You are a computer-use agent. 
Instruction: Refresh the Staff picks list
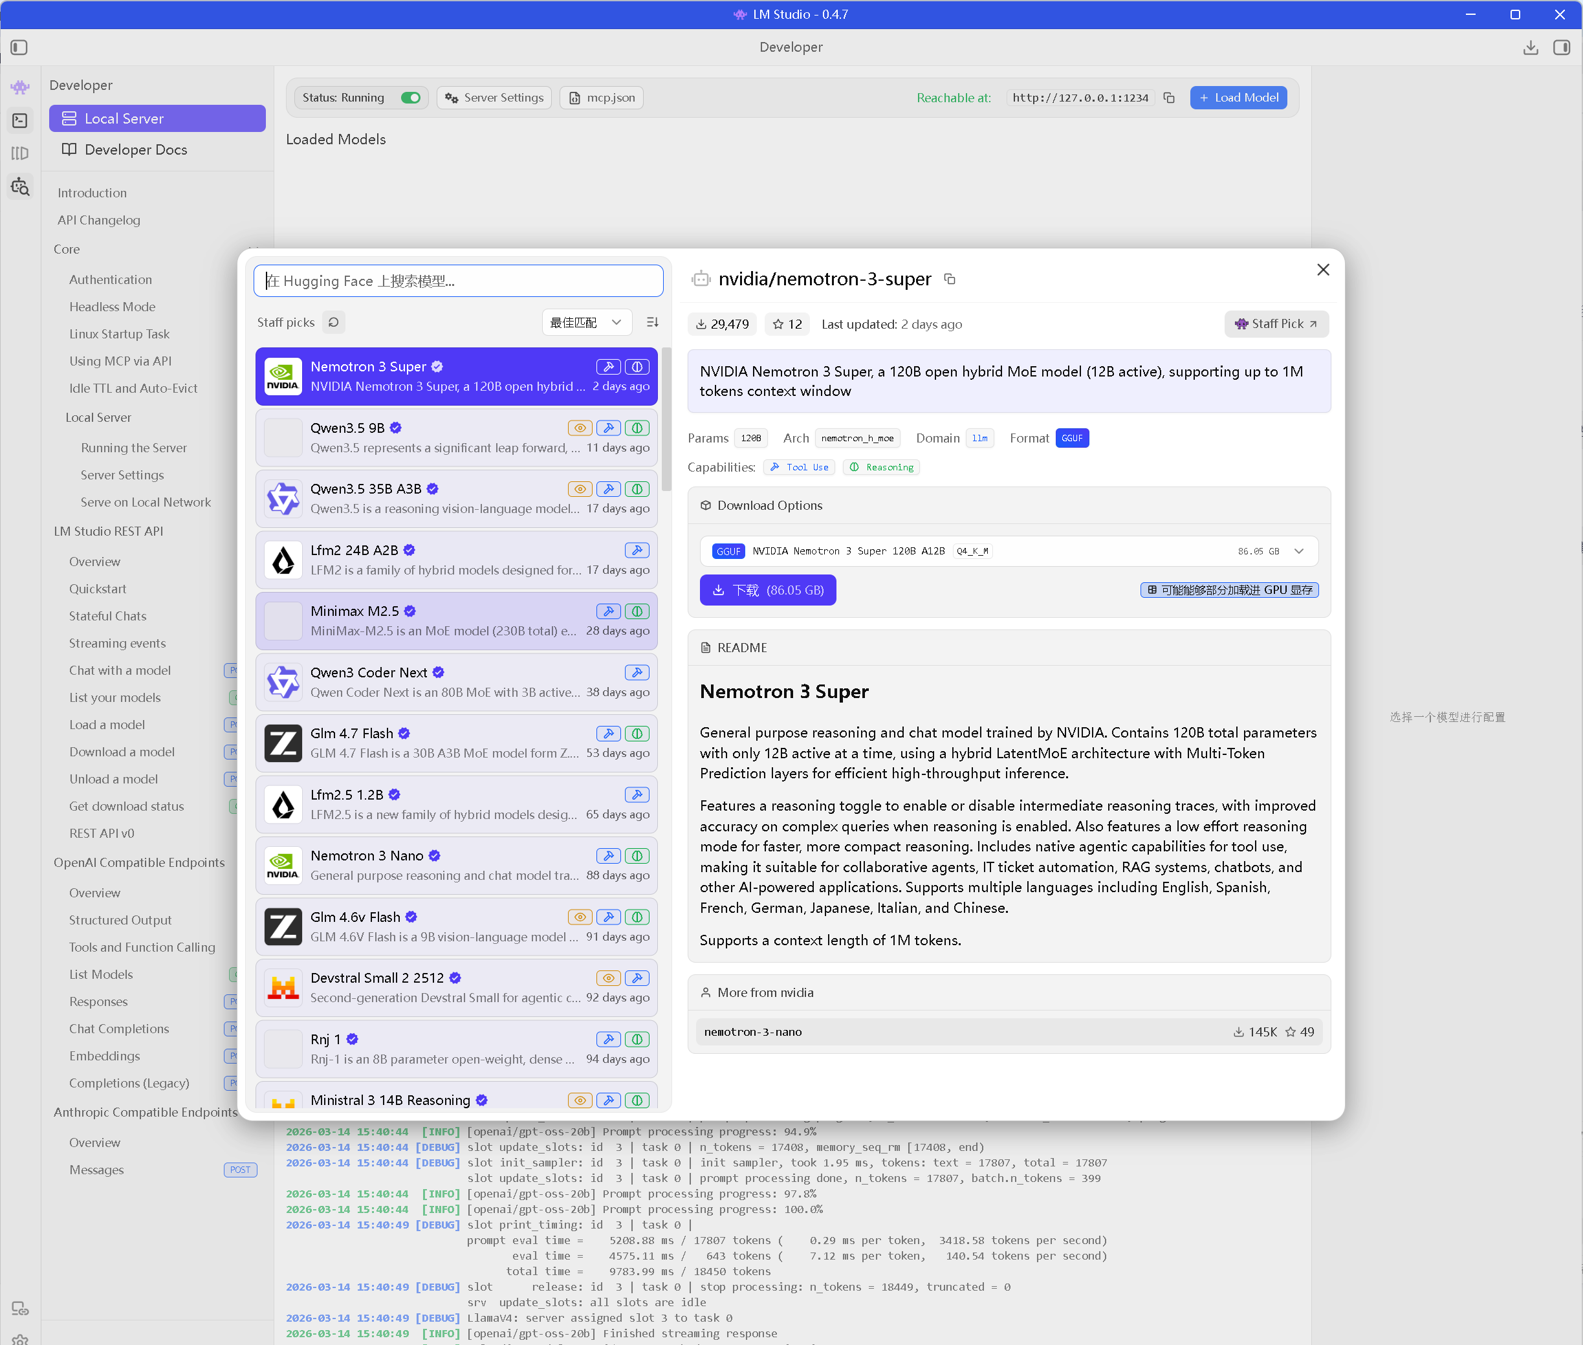tap(333, 323)
